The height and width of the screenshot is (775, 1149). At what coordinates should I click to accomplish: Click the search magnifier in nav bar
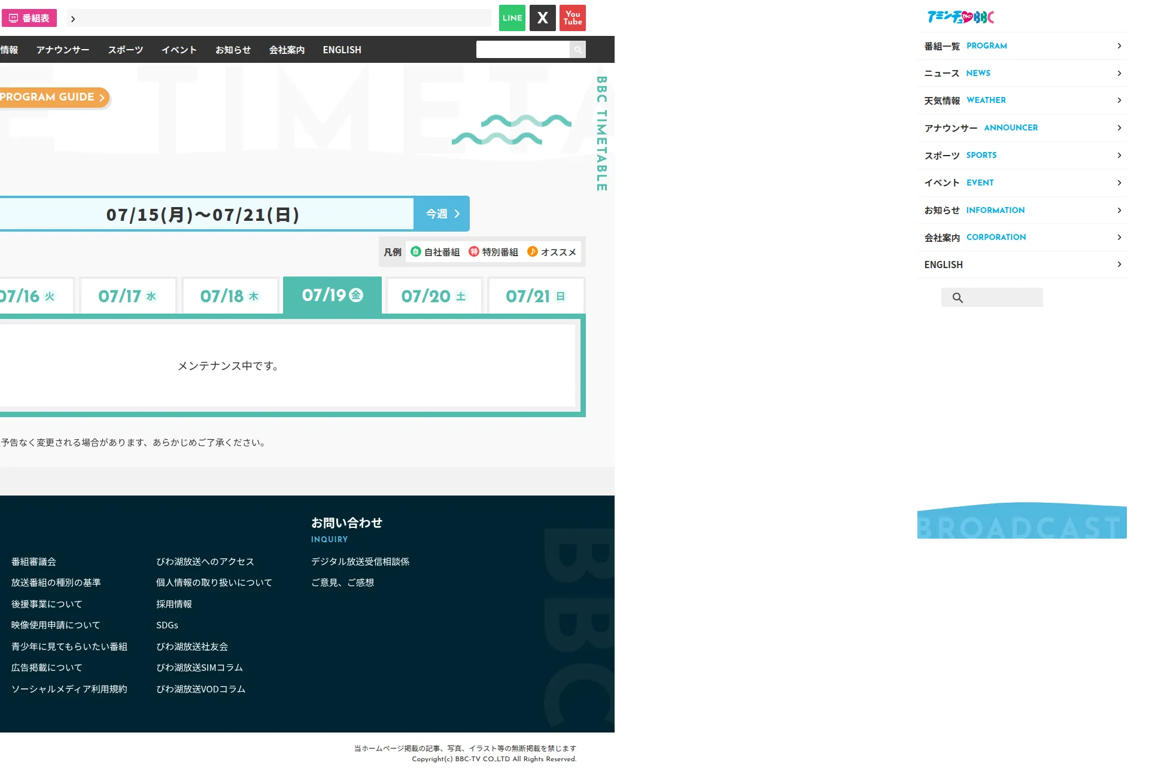577,50
